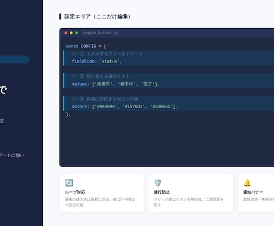Image resolution: width=274 pixels, height=226 pixels.
Task: Click the ループ対応 card title
Action: coord(75,192)
